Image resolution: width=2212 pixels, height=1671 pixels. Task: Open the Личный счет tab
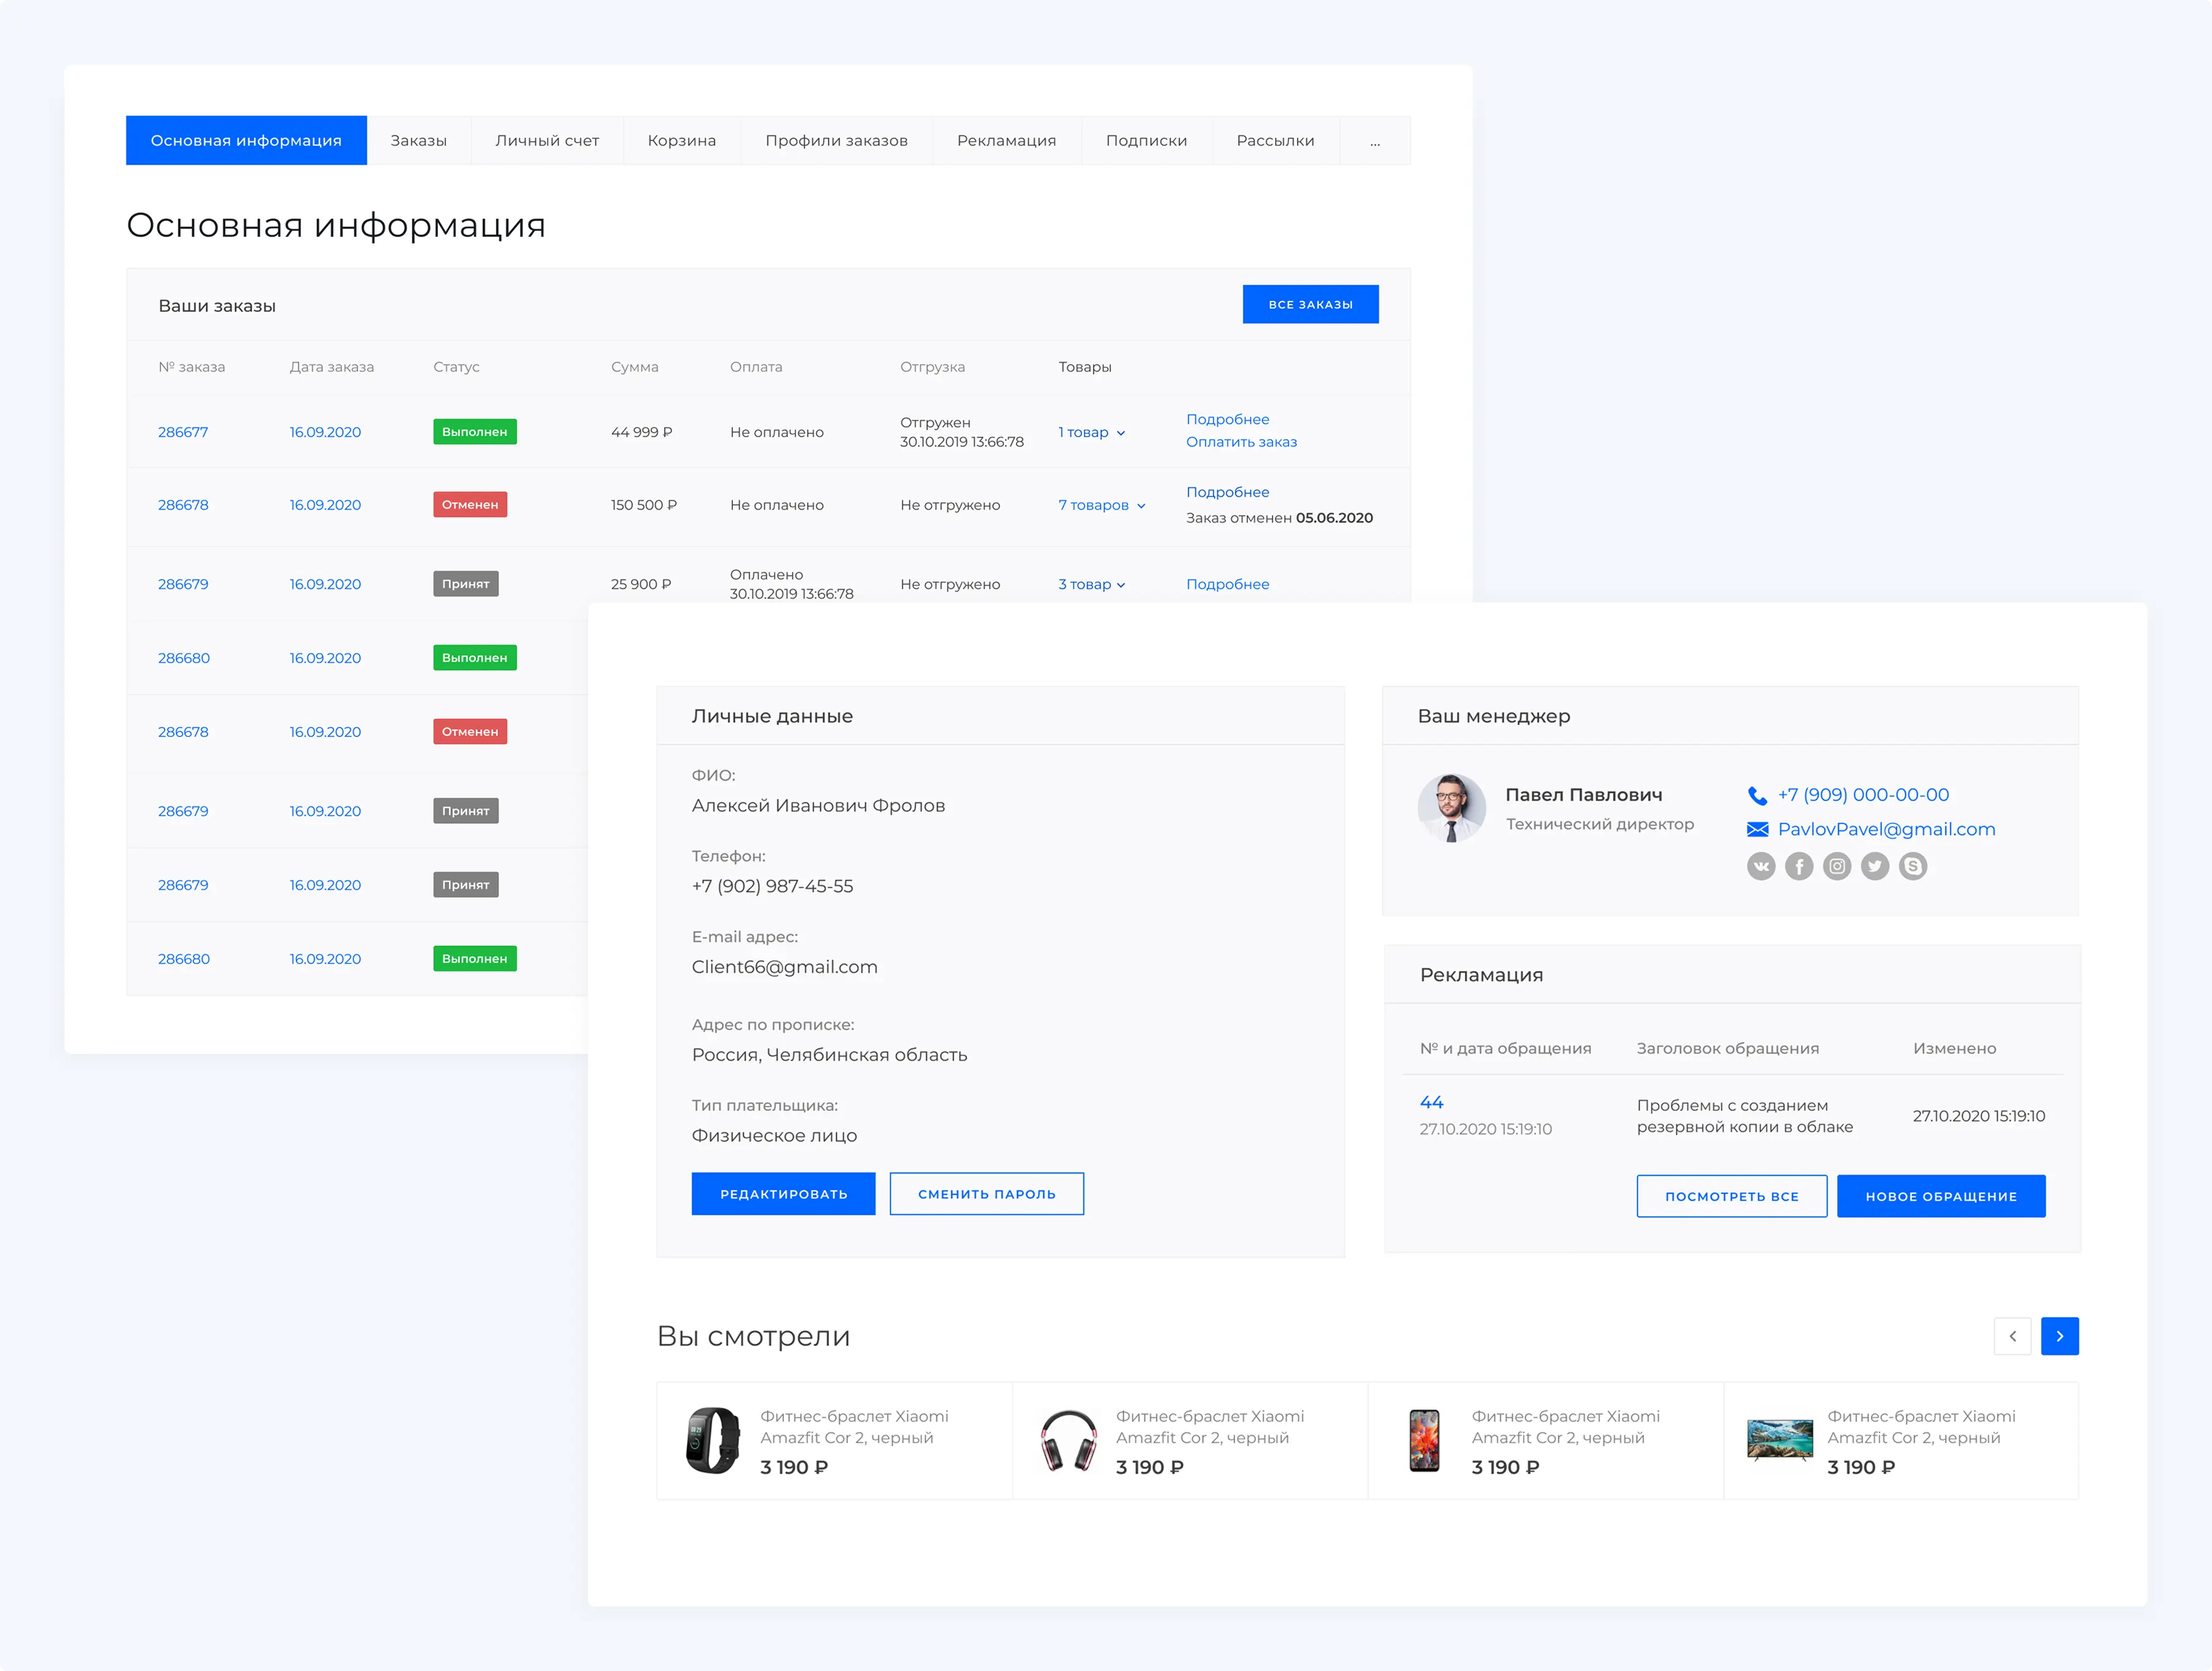click(x=546, y=141)
